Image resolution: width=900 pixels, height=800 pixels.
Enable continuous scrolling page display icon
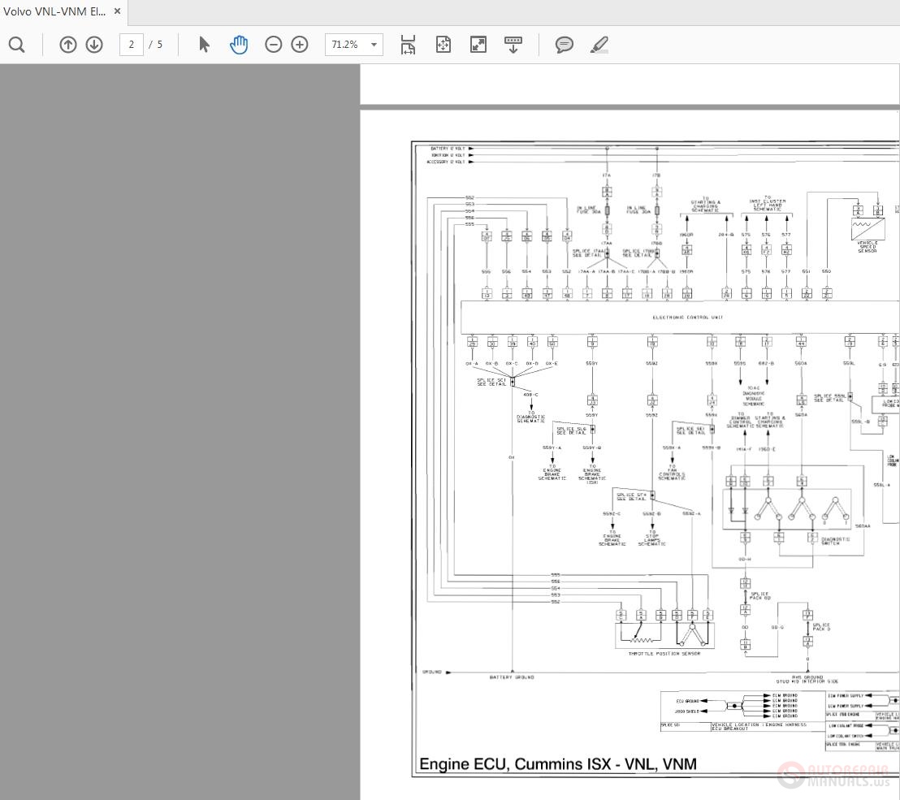click(513, 45)
